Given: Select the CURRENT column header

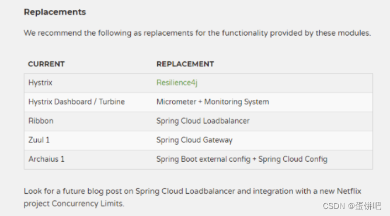Looking at the screenshot, I should [x=46, y=64].
